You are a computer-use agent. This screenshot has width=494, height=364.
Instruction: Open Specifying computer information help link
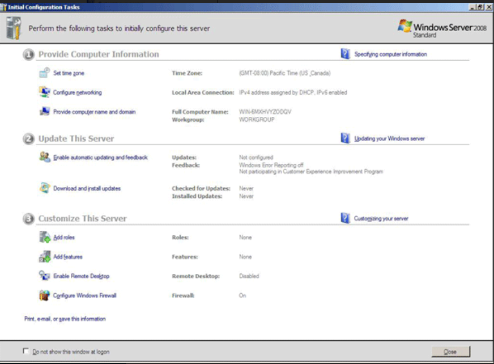(x=391, y=54)
